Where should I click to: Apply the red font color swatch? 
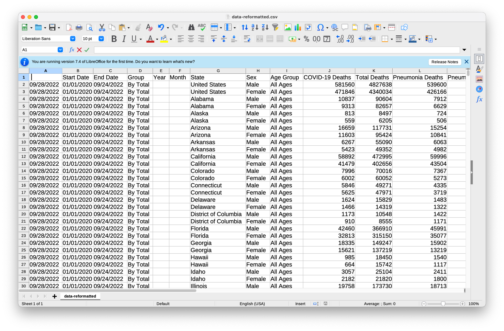click(x=150, y=39)
